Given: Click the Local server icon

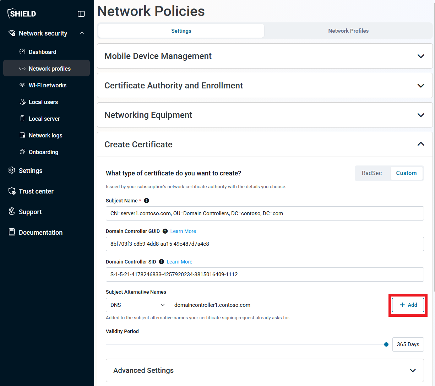Looking at the screenshot, I should tap(22, 118).
